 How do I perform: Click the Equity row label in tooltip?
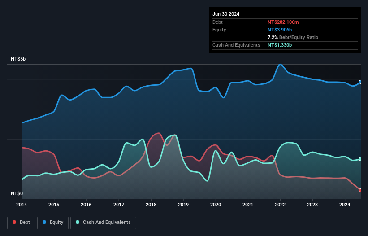point(219,30)
